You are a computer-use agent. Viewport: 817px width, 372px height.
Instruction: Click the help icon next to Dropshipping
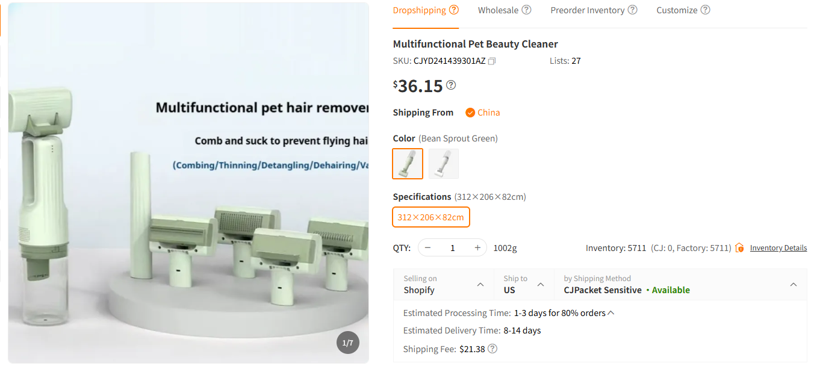click(x=454, y=10)
